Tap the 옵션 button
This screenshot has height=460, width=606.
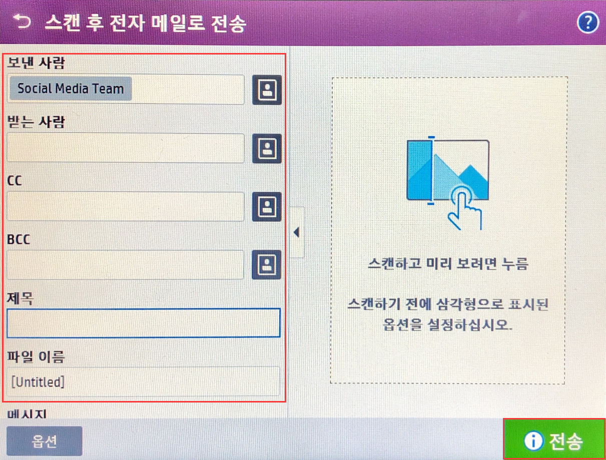point(44,441)
